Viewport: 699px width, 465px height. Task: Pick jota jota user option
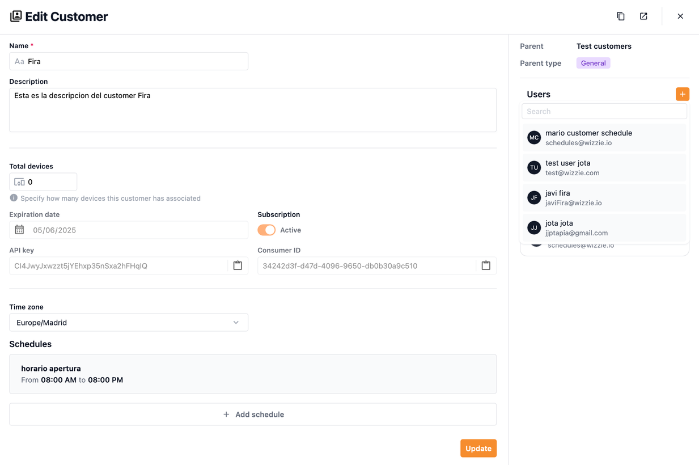click(604, 228)
